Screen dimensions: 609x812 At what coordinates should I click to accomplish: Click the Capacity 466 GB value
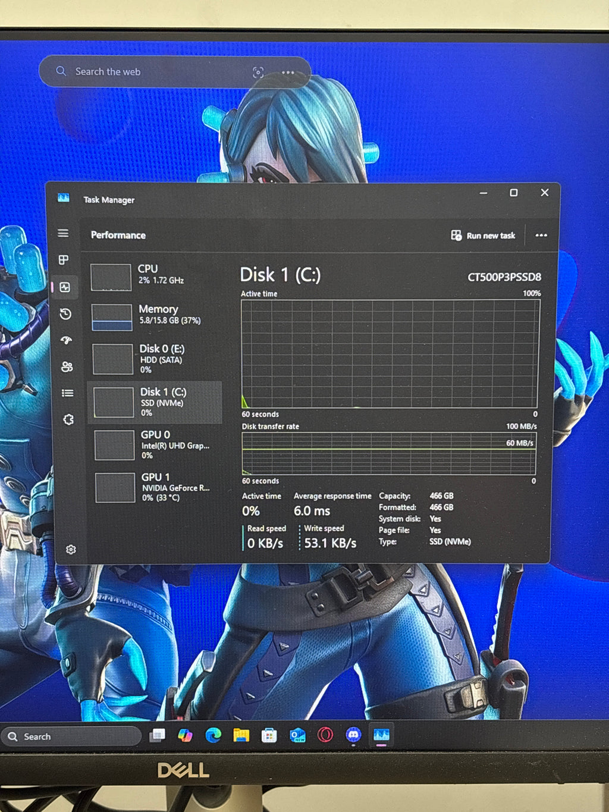(441, 496)
